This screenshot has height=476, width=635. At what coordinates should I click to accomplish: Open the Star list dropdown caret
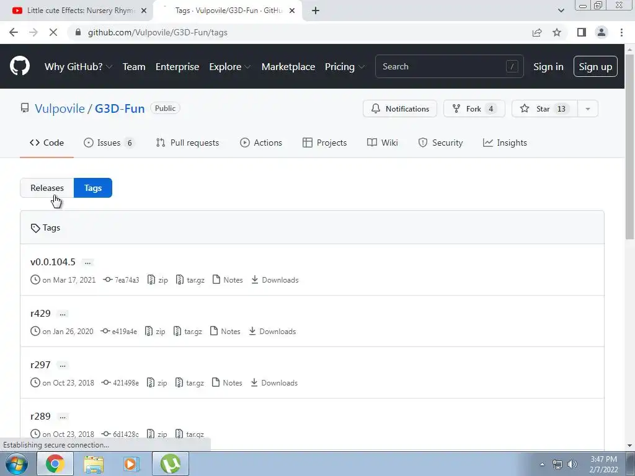click(588, 108)
